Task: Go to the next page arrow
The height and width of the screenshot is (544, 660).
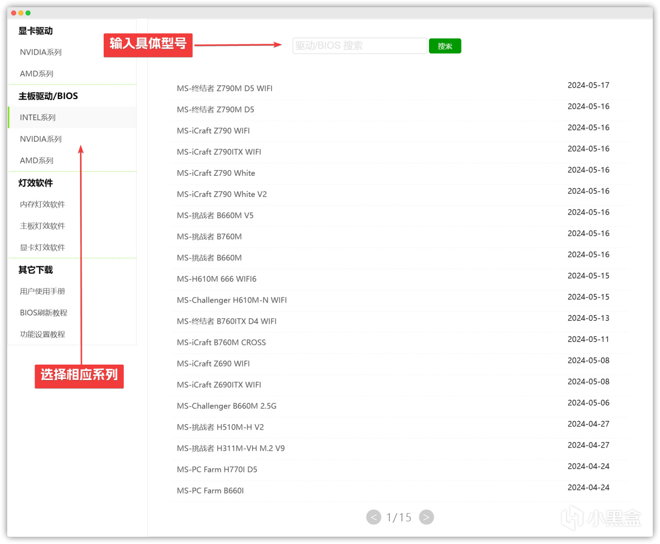Action: click(426, 517)
